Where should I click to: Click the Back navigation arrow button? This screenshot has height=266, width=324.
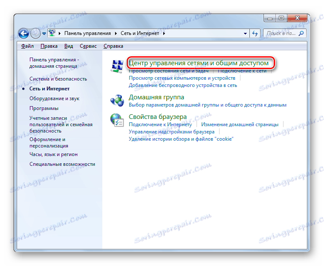(23, 33)
